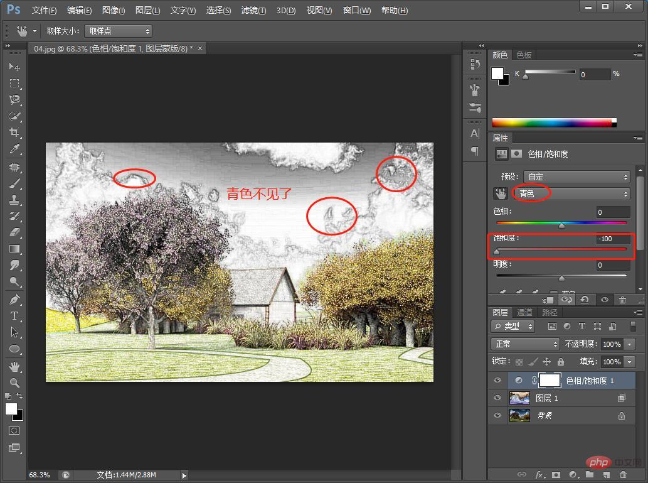Open the 窗口 menu

[x=357, y=10]
